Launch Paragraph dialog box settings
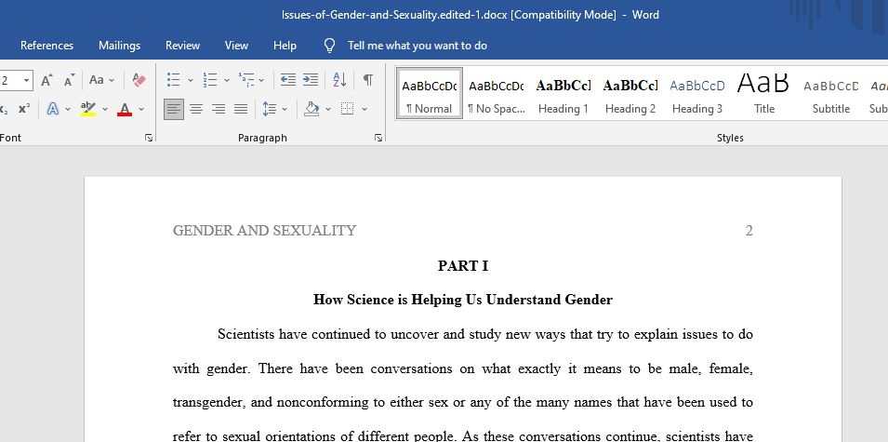 pos(378,138)
